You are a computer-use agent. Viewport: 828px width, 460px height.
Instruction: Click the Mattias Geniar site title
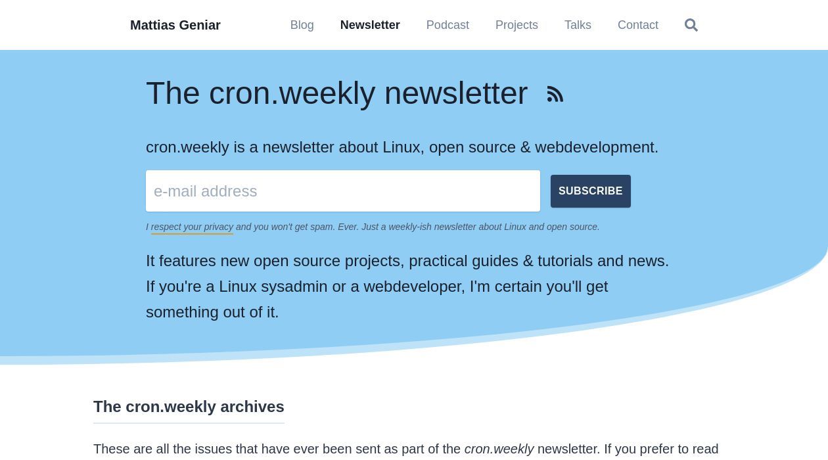tap(175, 25)
